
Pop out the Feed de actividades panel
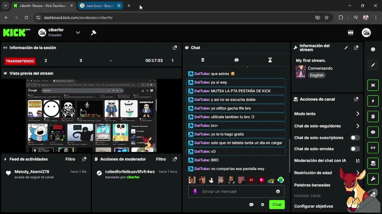coord(84,159)
